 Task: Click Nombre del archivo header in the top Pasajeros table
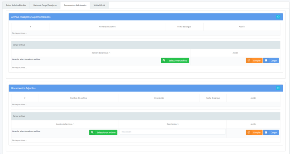[x=107, y=27]
